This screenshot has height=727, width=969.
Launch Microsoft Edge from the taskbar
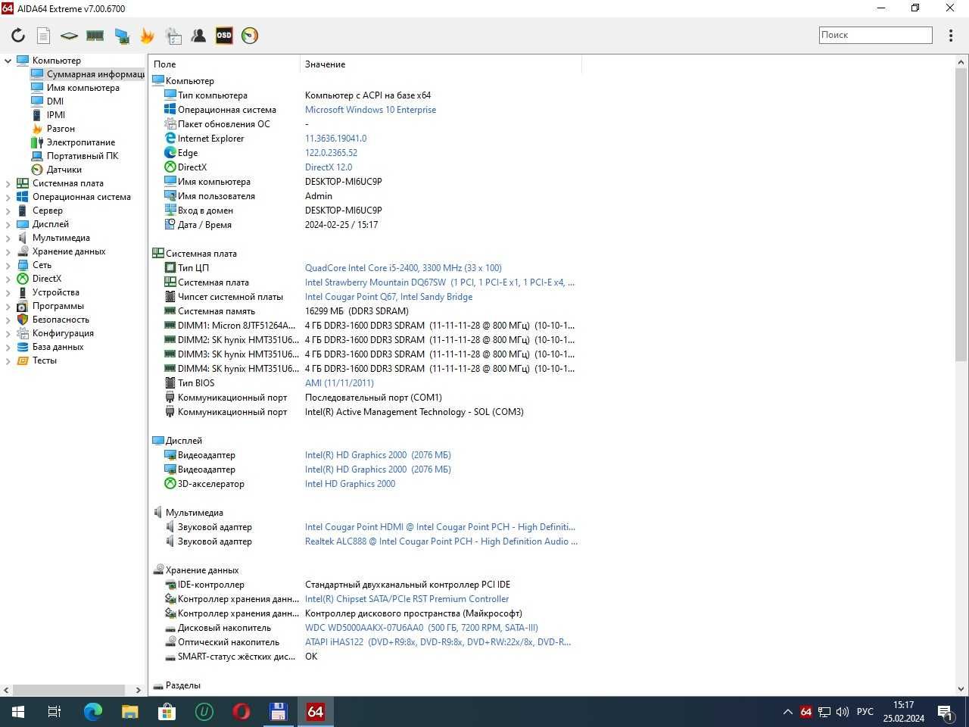92,712
